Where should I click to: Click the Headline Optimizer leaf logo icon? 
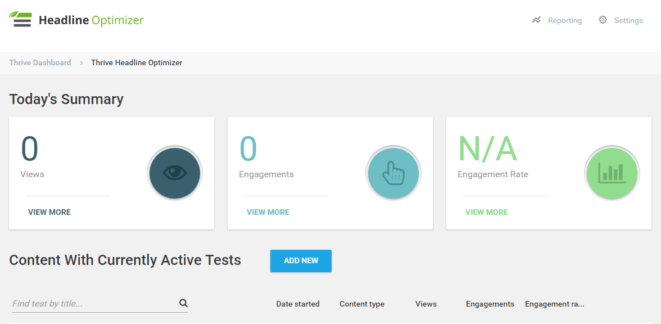coord(20,19)
